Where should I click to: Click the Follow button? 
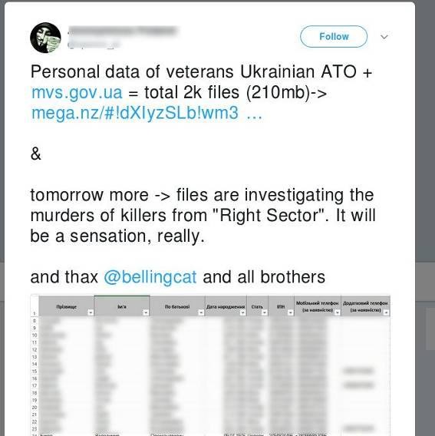334,36
